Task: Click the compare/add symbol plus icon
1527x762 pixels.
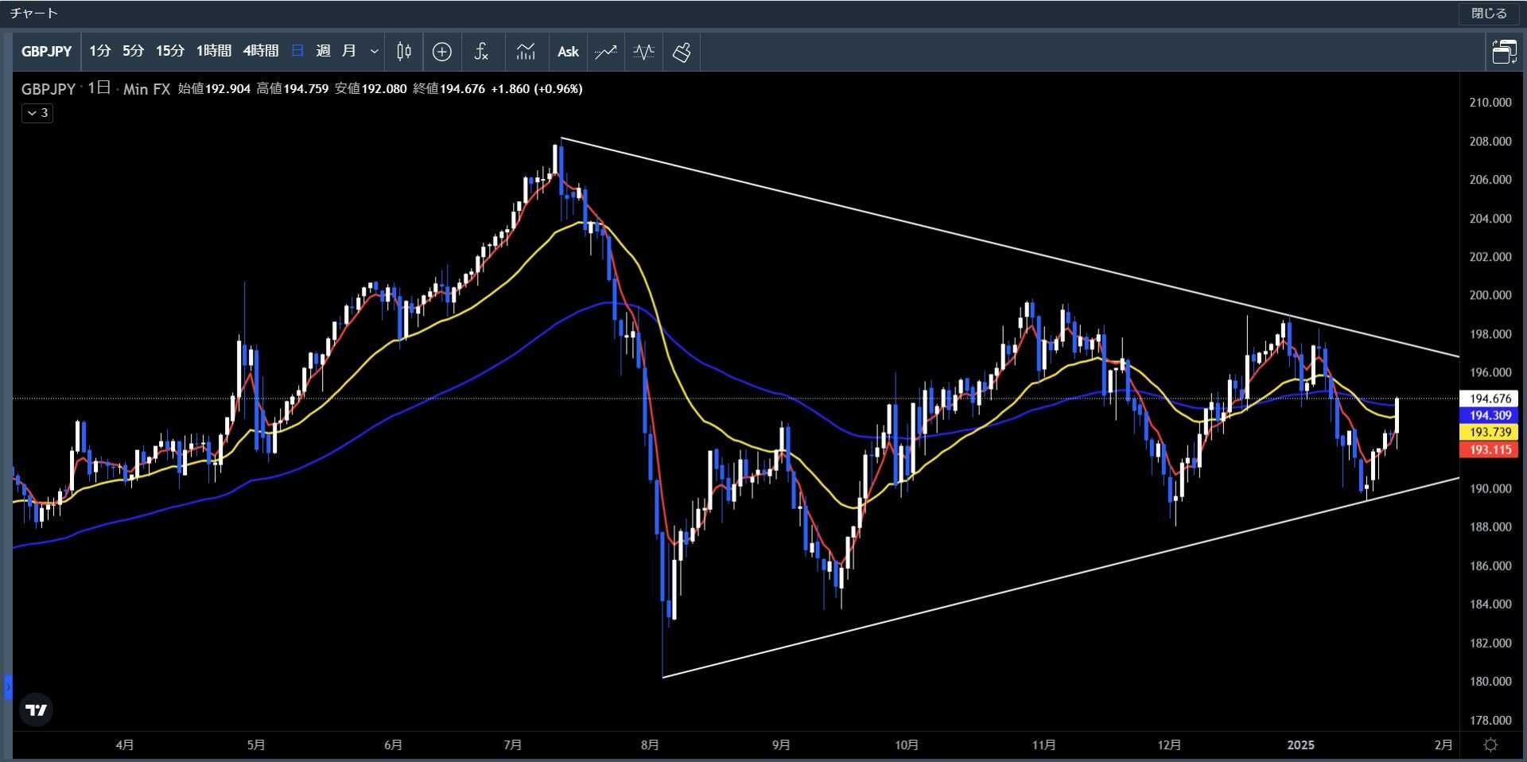Action: coord(442,52)
